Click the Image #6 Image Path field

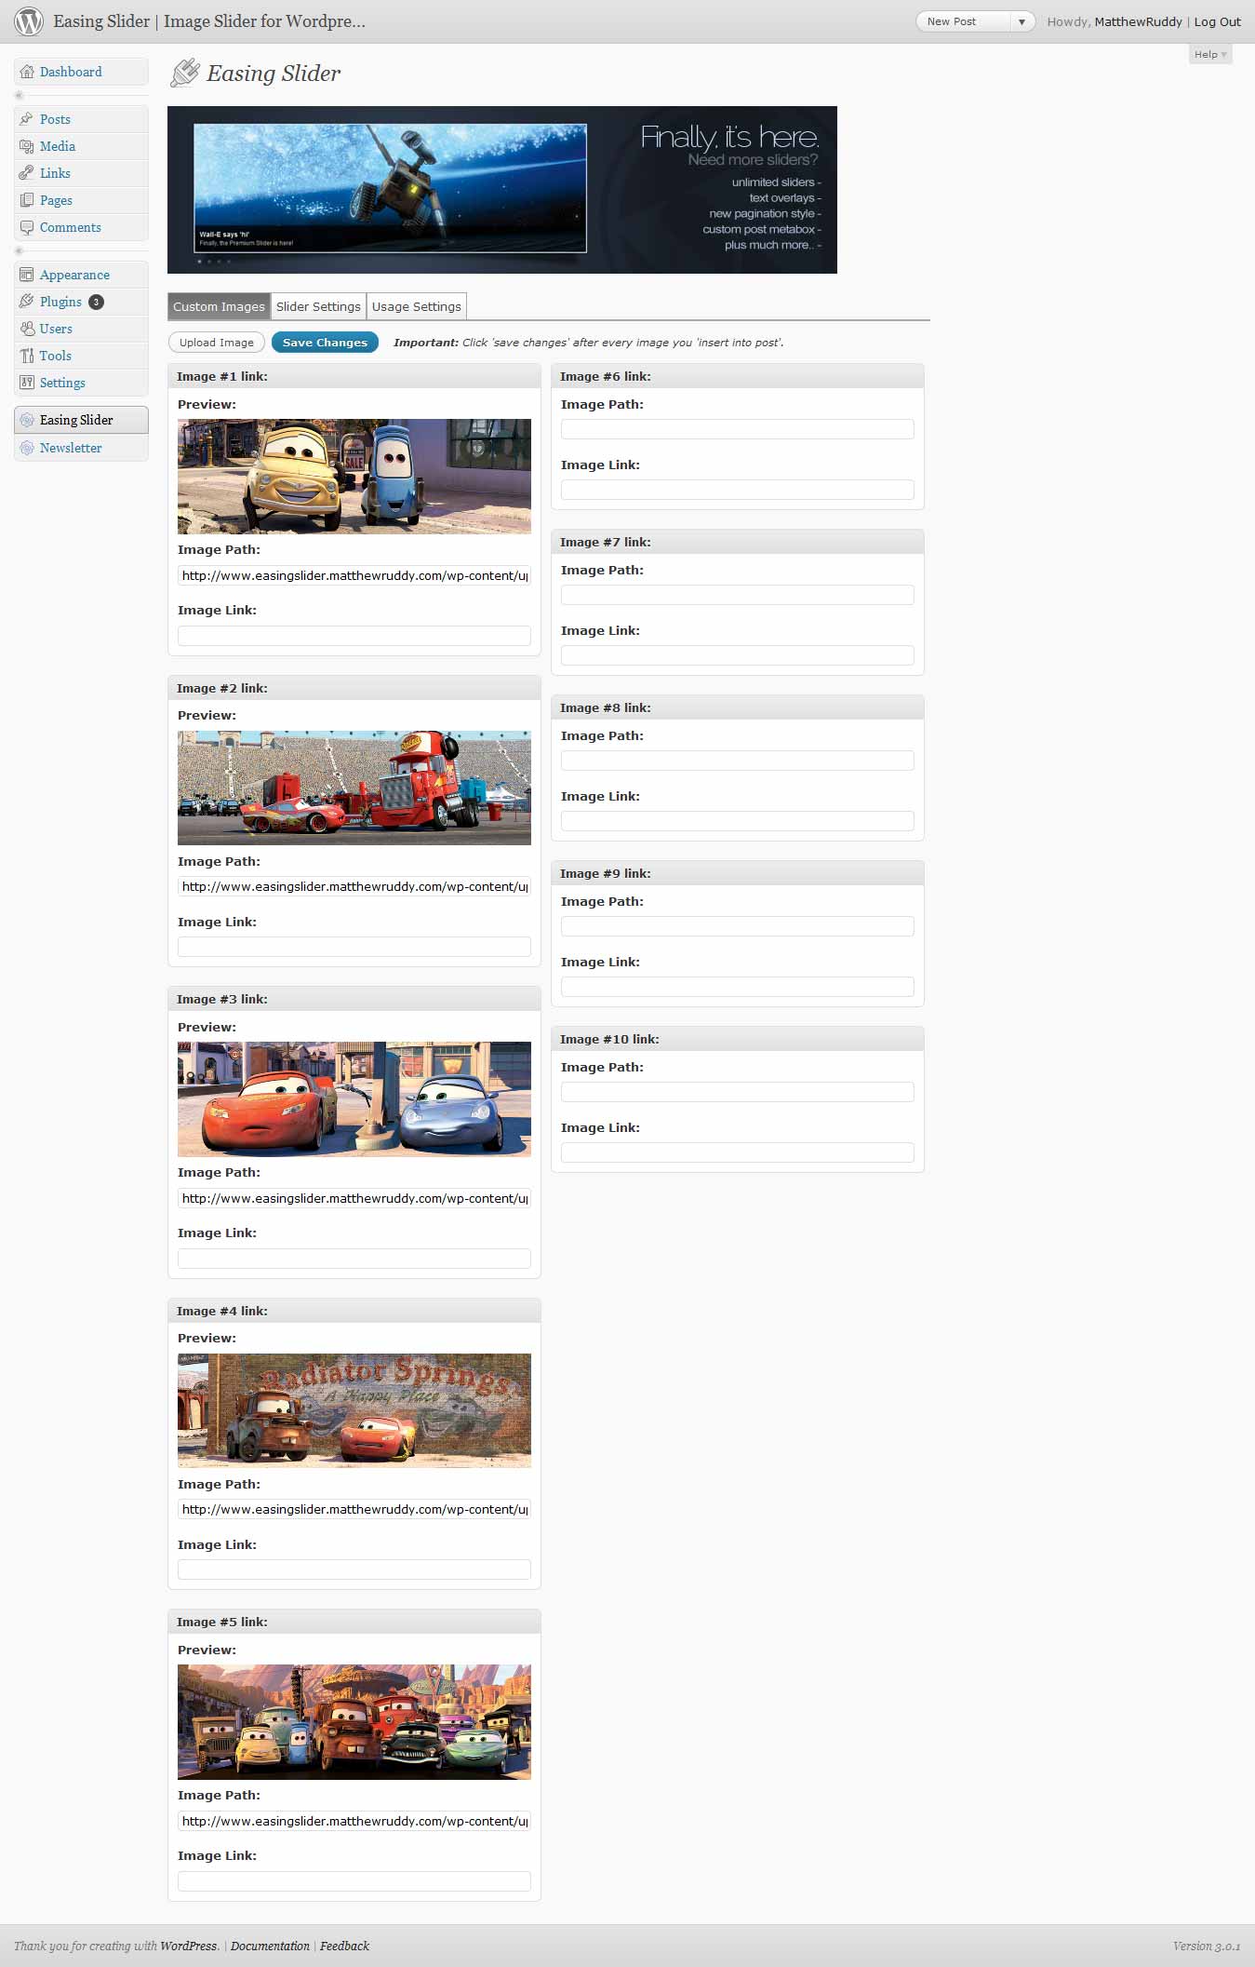click(737, 429)
